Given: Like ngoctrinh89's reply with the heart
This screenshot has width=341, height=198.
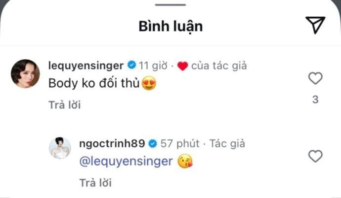Looking at the screenshot, I should pyautogui.click(x=315, y=157).
